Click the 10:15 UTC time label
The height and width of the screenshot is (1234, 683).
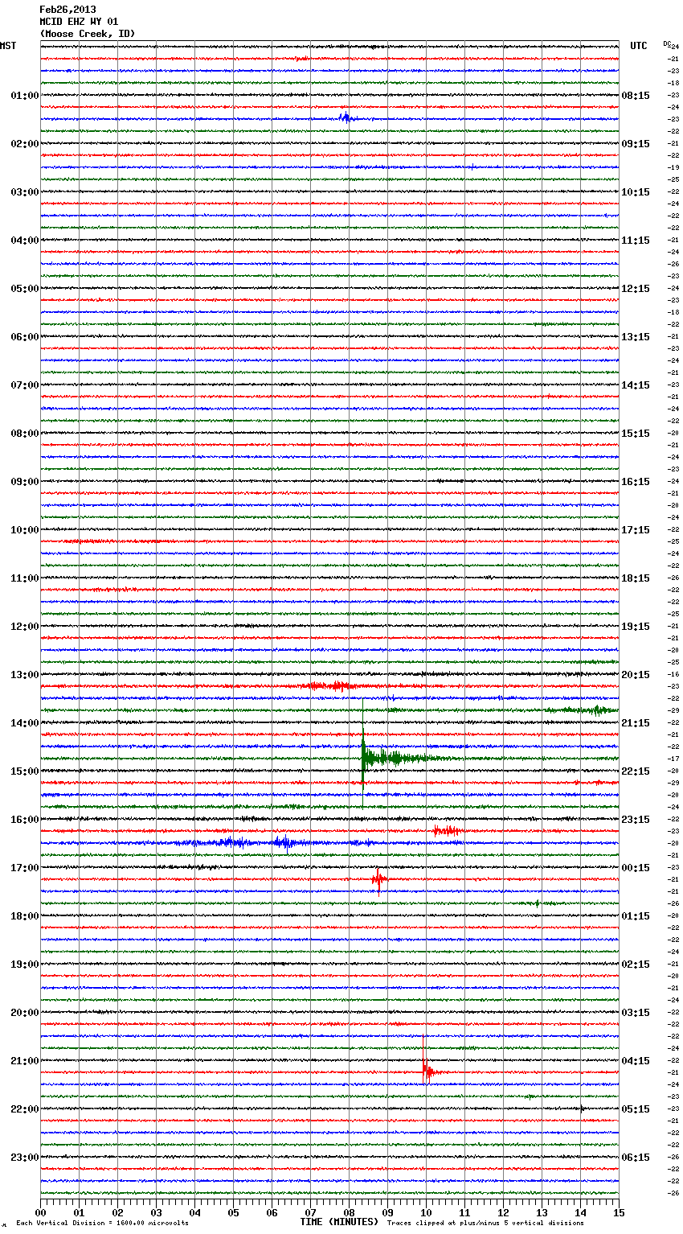point(636,192)
